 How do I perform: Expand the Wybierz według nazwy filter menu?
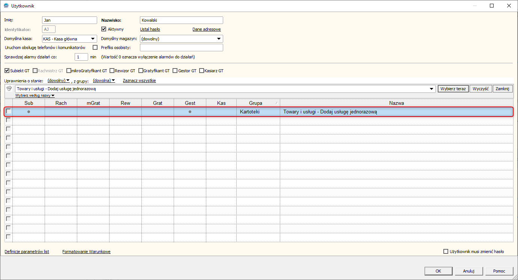(x=35, y=95)
